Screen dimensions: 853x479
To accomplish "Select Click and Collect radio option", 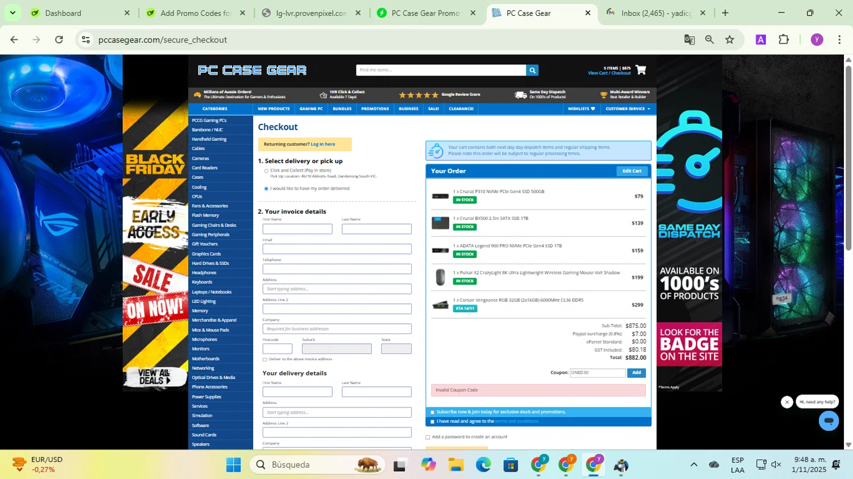I will click(x=266, y=170).
